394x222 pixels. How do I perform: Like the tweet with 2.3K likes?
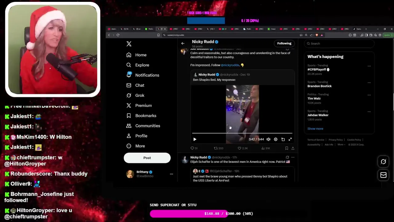(243, 148)
